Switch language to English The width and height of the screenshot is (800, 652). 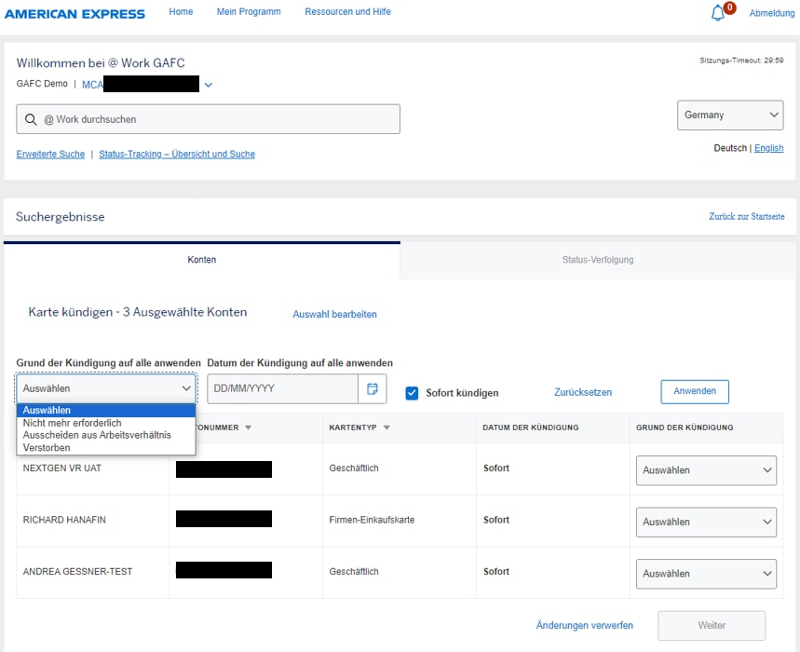click(x=768, y=148)
